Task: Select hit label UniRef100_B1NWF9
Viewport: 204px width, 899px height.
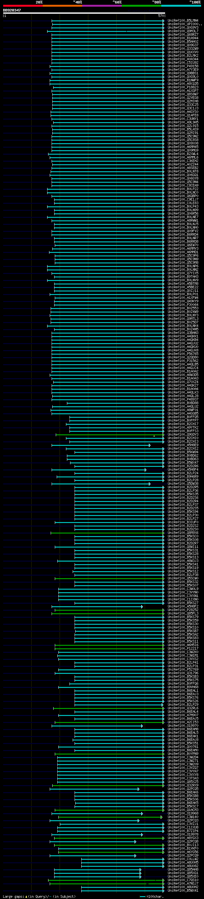Action: click(183, 80)
